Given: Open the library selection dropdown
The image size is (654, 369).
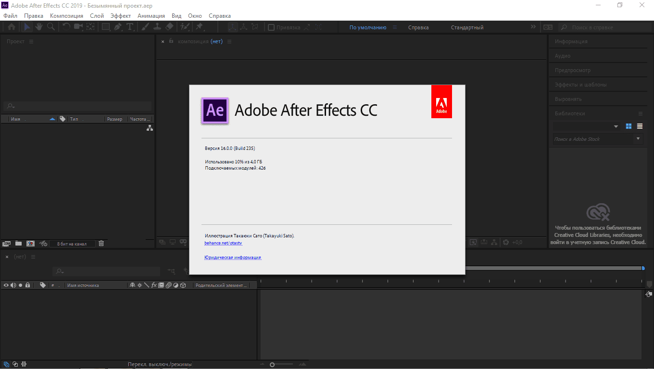Looking at the screenshot, I should [616, 127].
